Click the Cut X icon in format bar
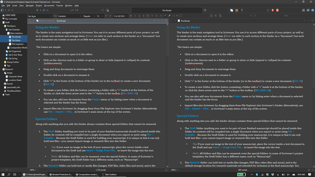 pyautogui.click(x=216, y=16)
